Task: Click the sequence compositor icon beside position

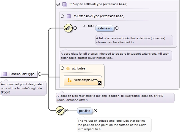Action: coord(60,111)
